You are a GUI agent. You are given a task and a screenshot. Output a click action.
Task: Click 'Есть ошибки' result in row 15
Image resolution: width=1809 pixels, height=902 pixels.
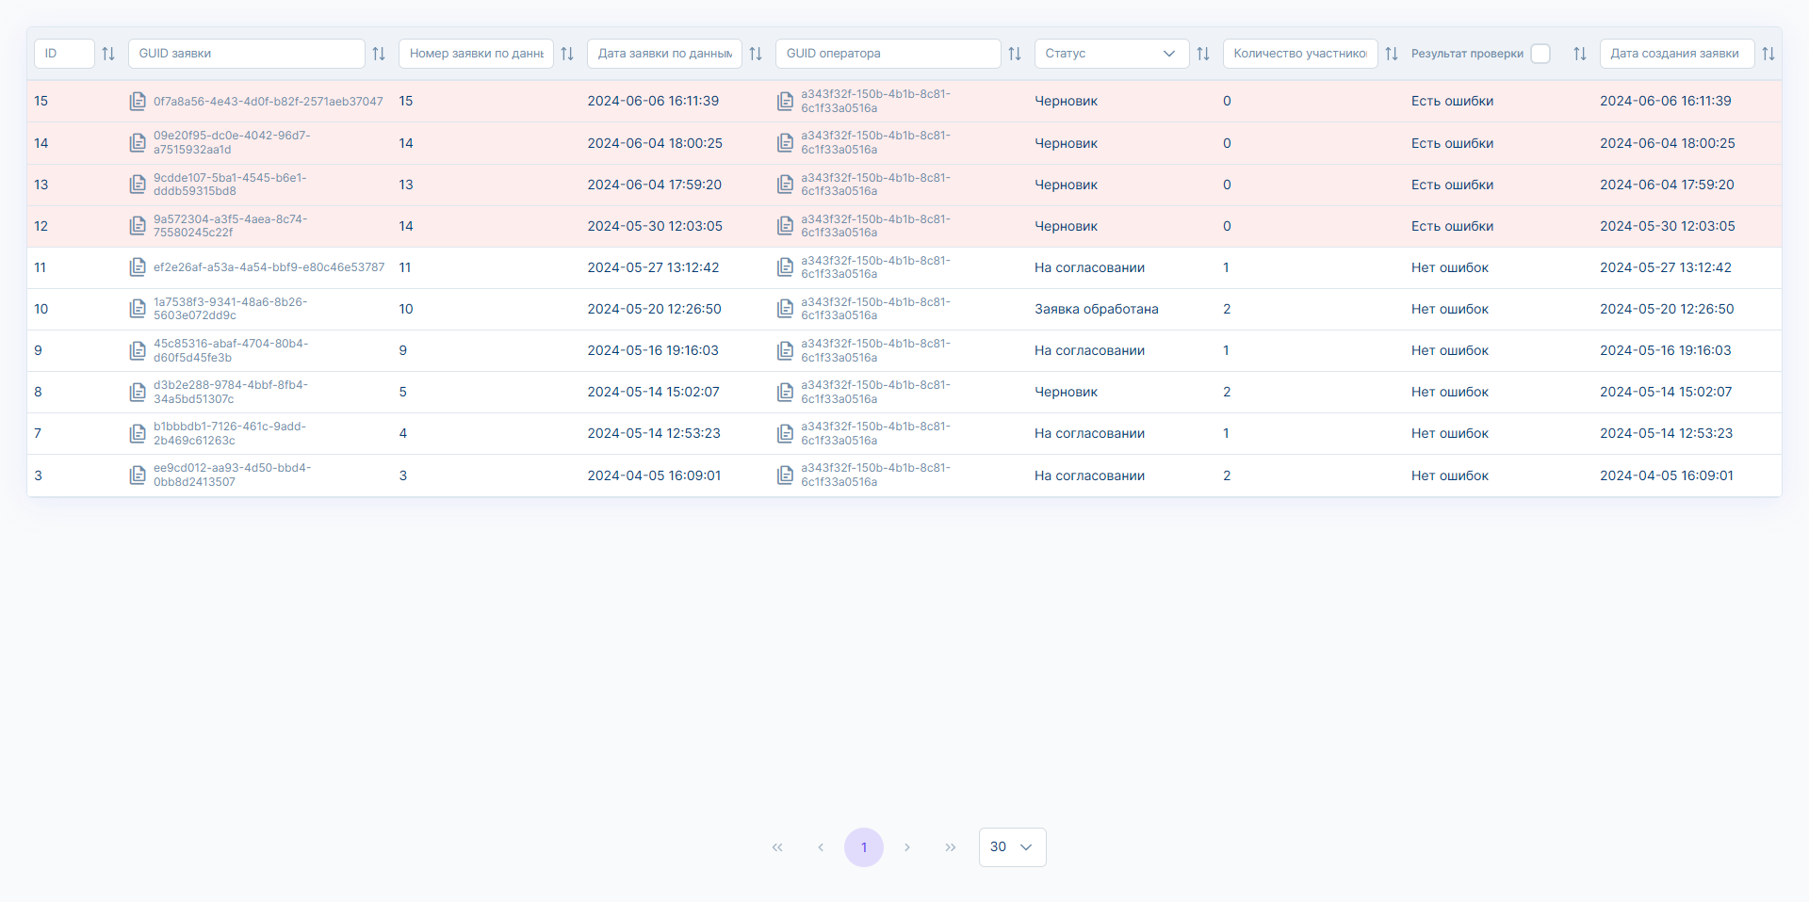click(x=1453, y=101)
